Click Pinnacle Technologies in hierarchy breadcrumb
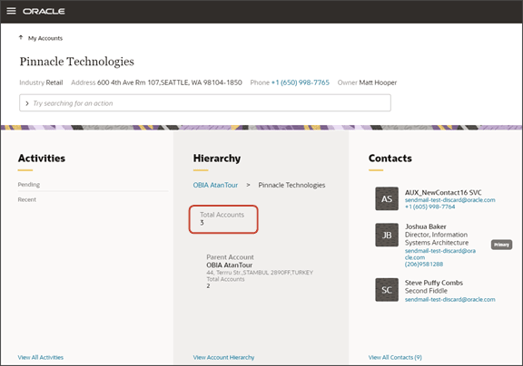 291,185
